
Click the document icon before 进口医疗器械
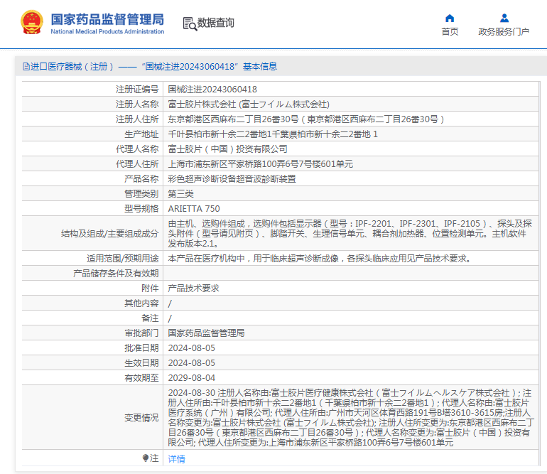pos(26,67)
